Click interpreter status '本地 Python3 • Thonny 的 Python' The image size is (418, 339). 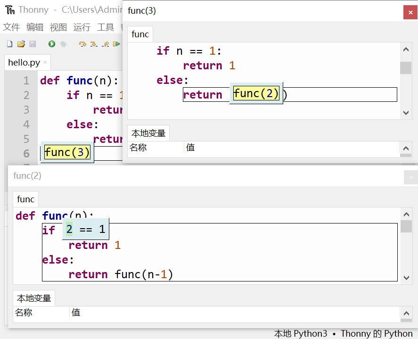click(x=344, y=334)
